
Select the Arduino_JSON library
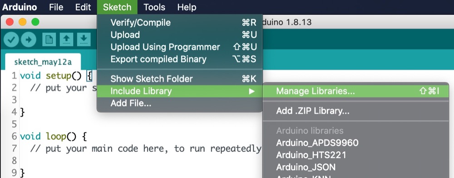[356, 167]
